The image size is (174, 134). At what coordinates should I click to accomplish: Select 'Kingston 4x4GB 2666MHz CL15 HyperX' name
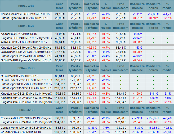(x=26, y=102)
